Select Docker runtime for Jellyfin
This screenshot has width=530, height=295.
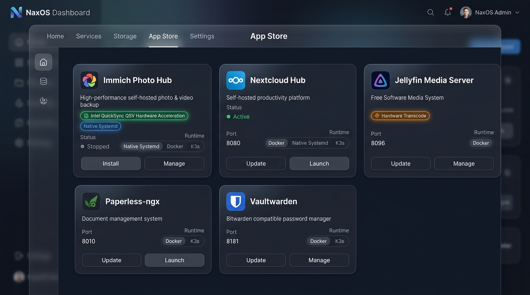(481, 143)
